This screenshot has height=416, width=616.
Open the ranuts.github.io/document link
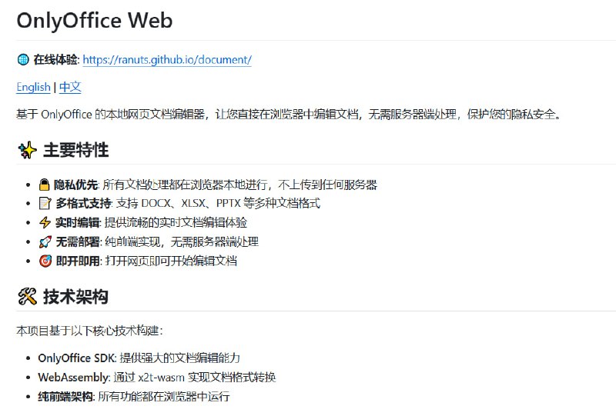167,60
